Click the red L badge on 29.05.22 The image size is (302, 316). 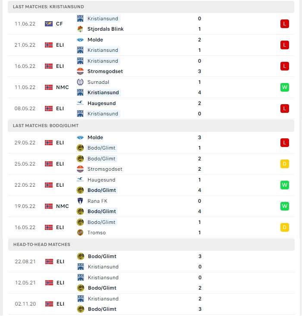pos(284,143)
